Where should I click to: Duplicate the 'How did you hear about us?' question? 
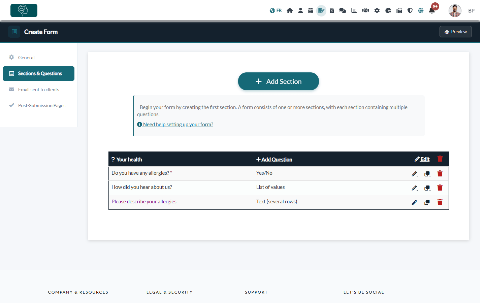coord(427,188)
